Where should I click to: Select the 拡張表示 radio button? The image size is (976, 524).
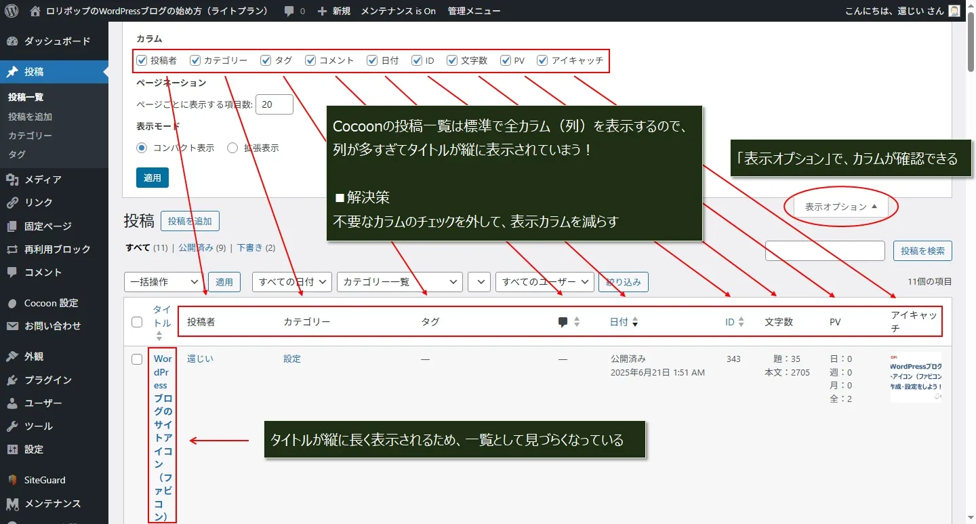pyautogui.click(x=232, y=148)
